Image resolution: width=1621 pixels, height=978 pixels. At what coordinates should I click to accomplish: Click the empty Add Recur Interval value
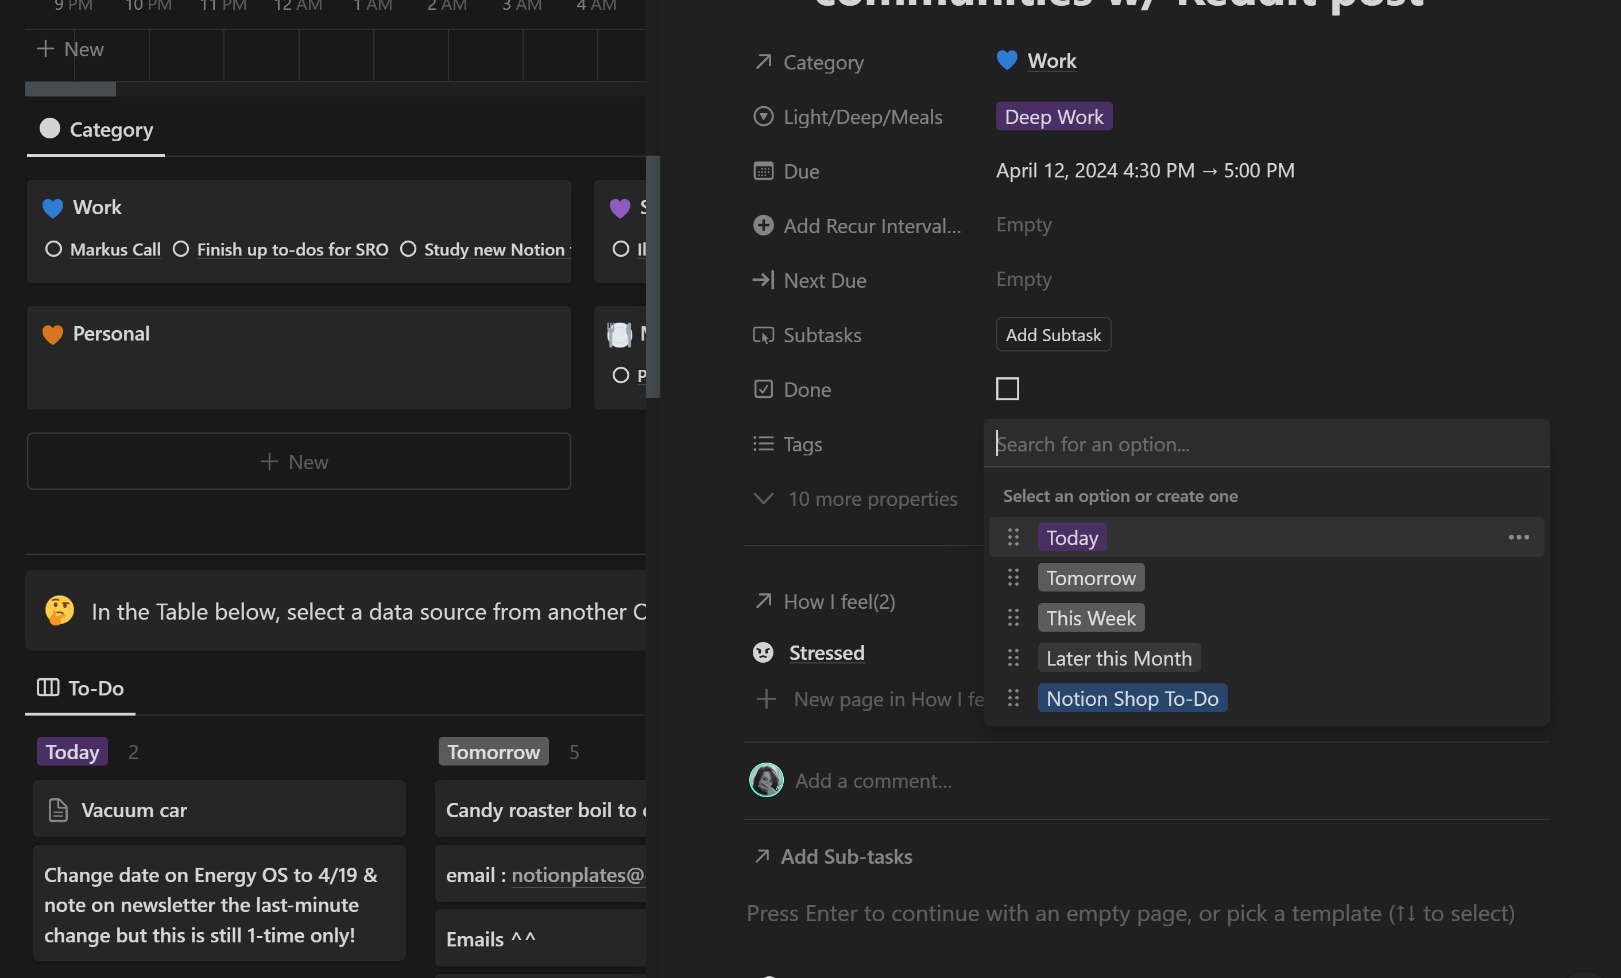1024,225
